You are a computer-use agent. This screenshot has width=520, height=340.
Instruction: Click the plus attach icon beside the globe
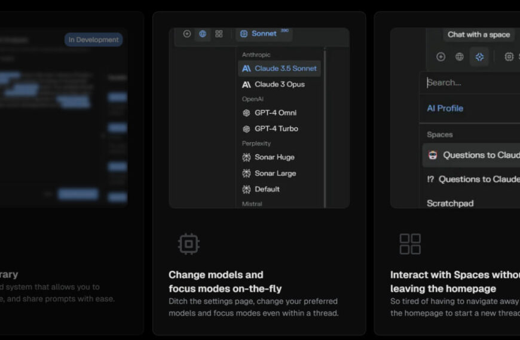187,34
